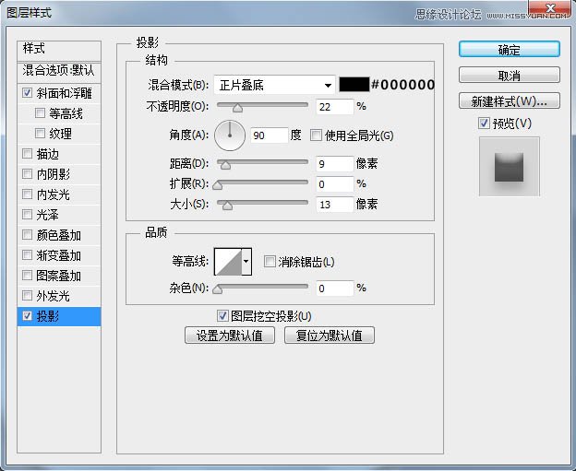This screenshot has width=576, height=471.
Task: Close the 图层样式 dialog
Action: pos(550,8)
